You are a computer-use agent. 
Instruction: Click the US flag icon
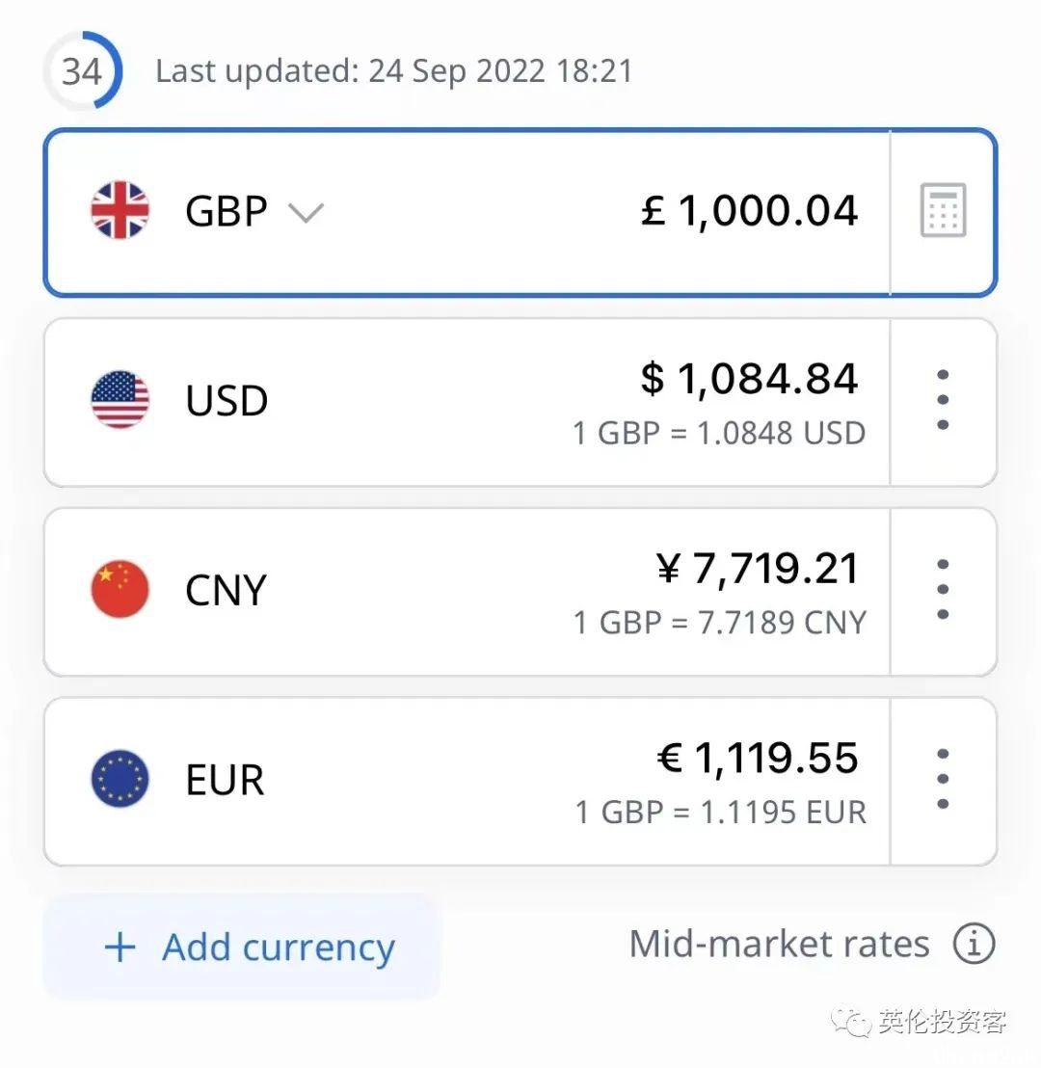[x=120, y=400]
